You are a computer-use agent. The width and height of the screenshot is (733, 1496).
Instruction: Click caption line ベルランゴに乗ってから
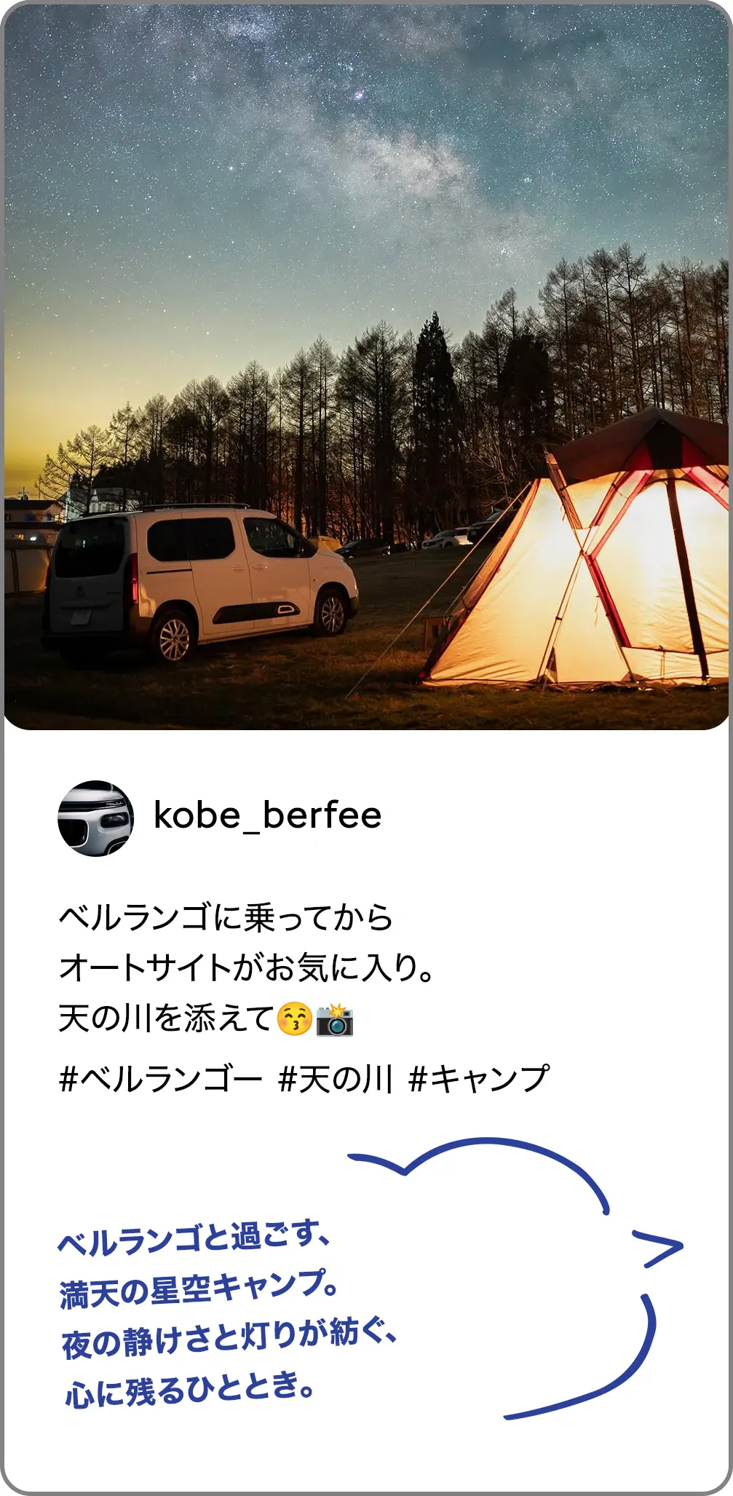226,917
